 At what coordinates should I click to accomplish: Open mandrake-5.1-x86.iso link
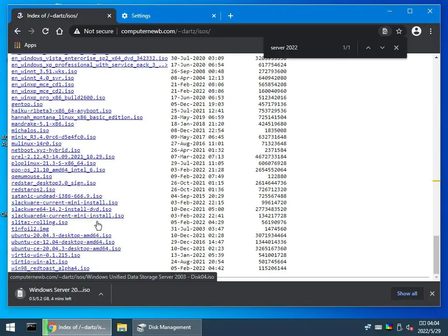tap(42, 124)
